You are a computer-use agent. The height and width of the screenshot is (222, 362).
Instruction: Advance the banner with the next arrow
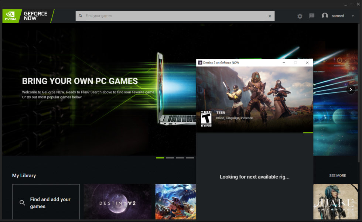click(351, 89)
